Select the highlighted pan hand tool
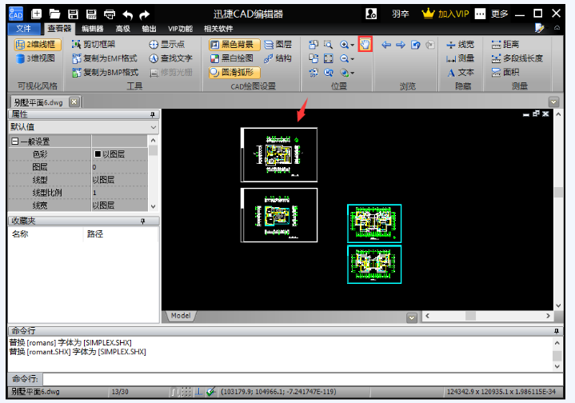Screen dimensions: 575x403 [365, 45]
